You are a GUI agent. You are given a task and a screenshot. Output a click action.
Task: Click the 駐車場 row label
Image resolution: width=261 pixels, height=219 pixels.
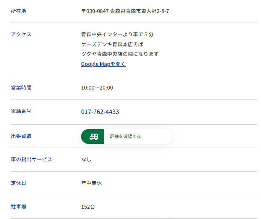19,207
